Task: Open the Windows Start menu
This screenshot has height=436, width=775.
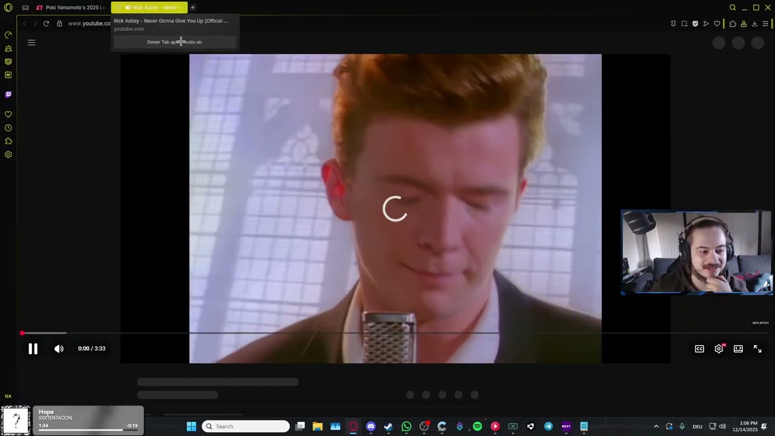Action: tap(191, 426)
